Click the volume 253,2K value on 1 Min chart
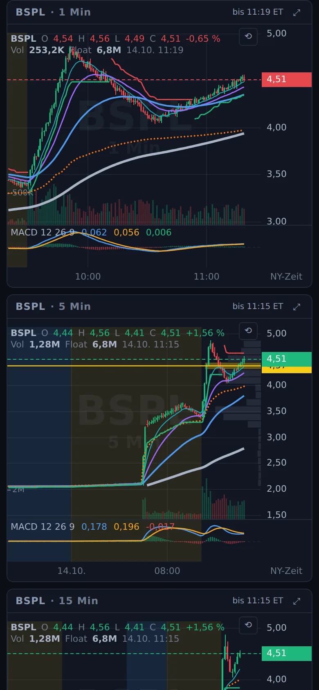 (x=47, y=50)
